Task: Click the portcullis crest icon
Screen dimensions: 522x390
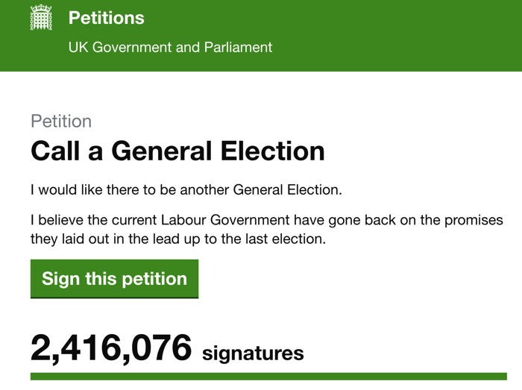Action: [41, 18]
